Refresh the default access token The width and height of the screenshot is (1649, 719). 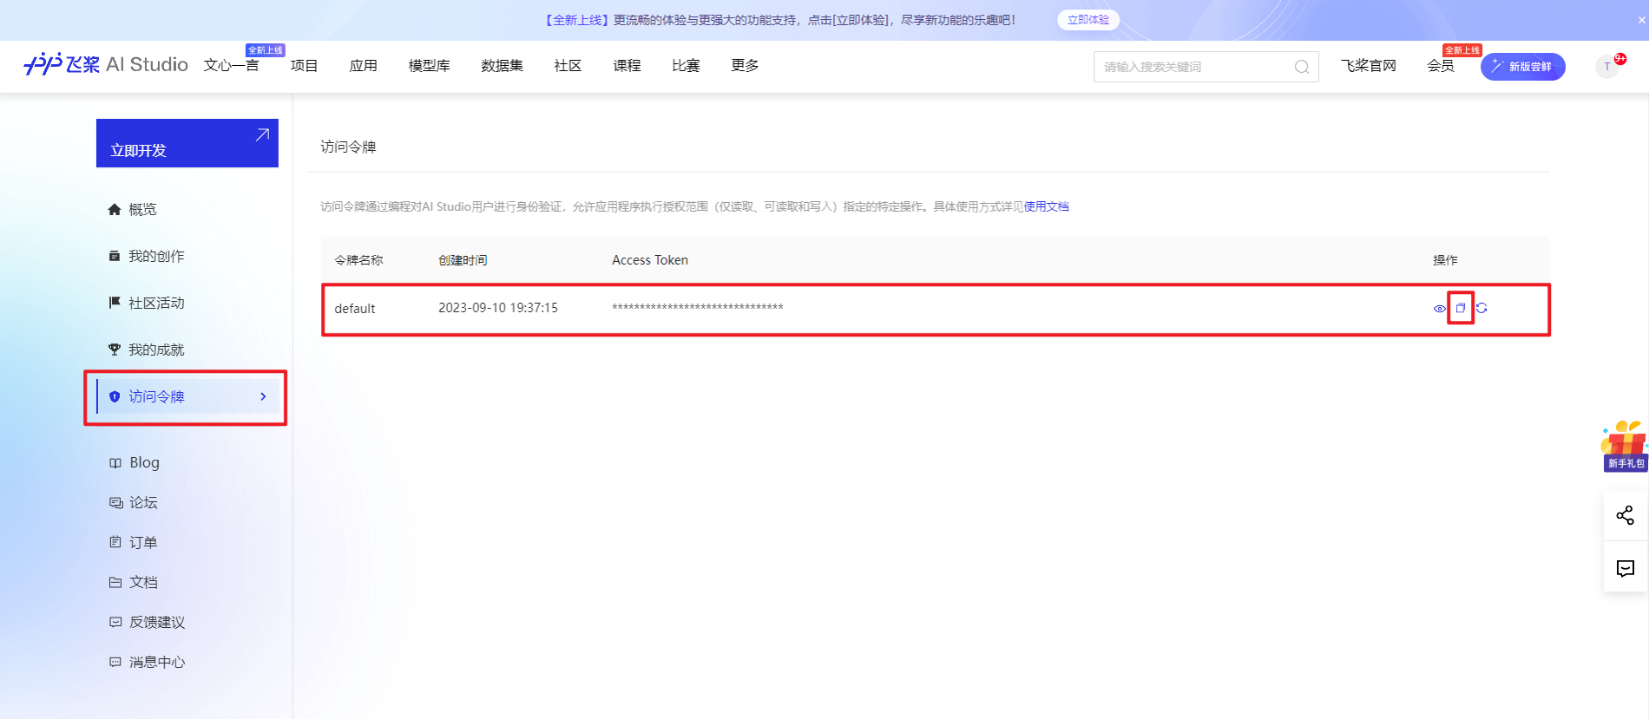point(1481,308)
